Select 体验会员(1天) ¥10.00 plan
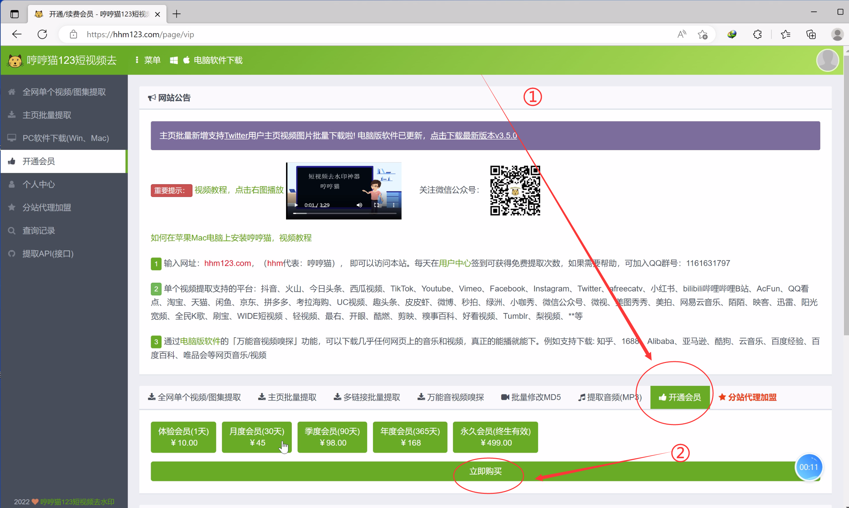The height and width of the screenshot is (508, 849). (x=183, y=437)
